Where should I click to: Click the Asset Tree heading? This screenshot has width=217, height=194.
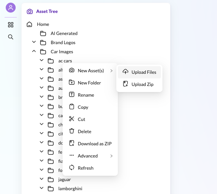[47, 11]
